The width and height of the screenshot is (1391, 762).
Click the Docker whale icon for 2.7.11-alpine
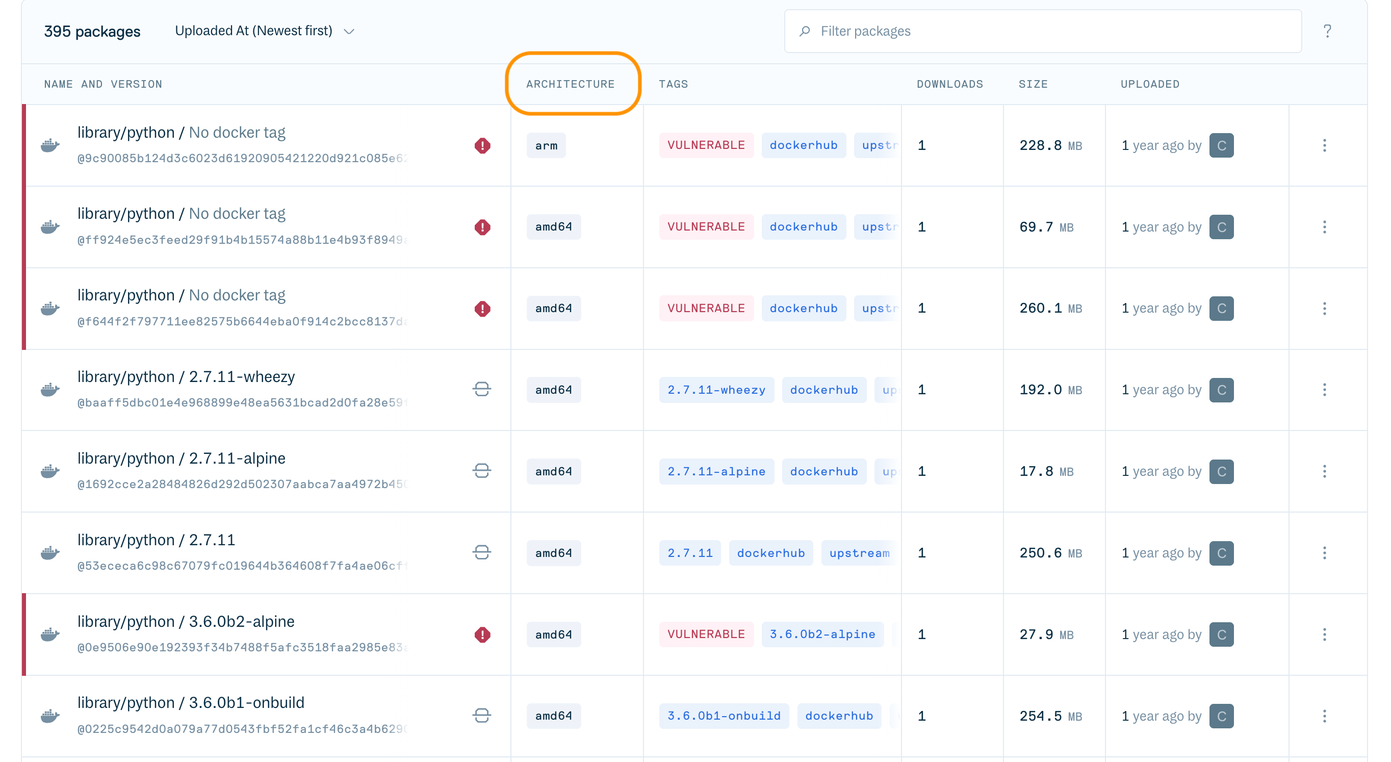click(x=50, y=471)
